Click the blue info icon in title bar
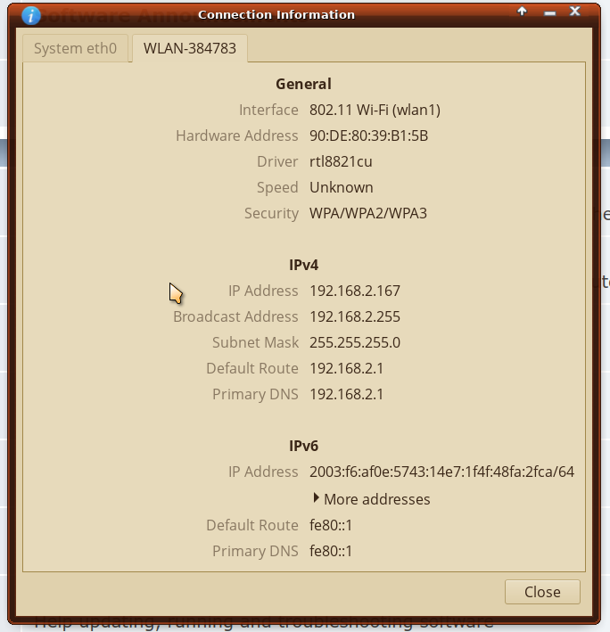 31,14
